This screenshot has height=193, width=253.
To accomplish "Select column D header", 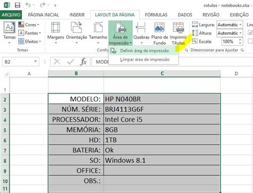I will click(236, 73).
